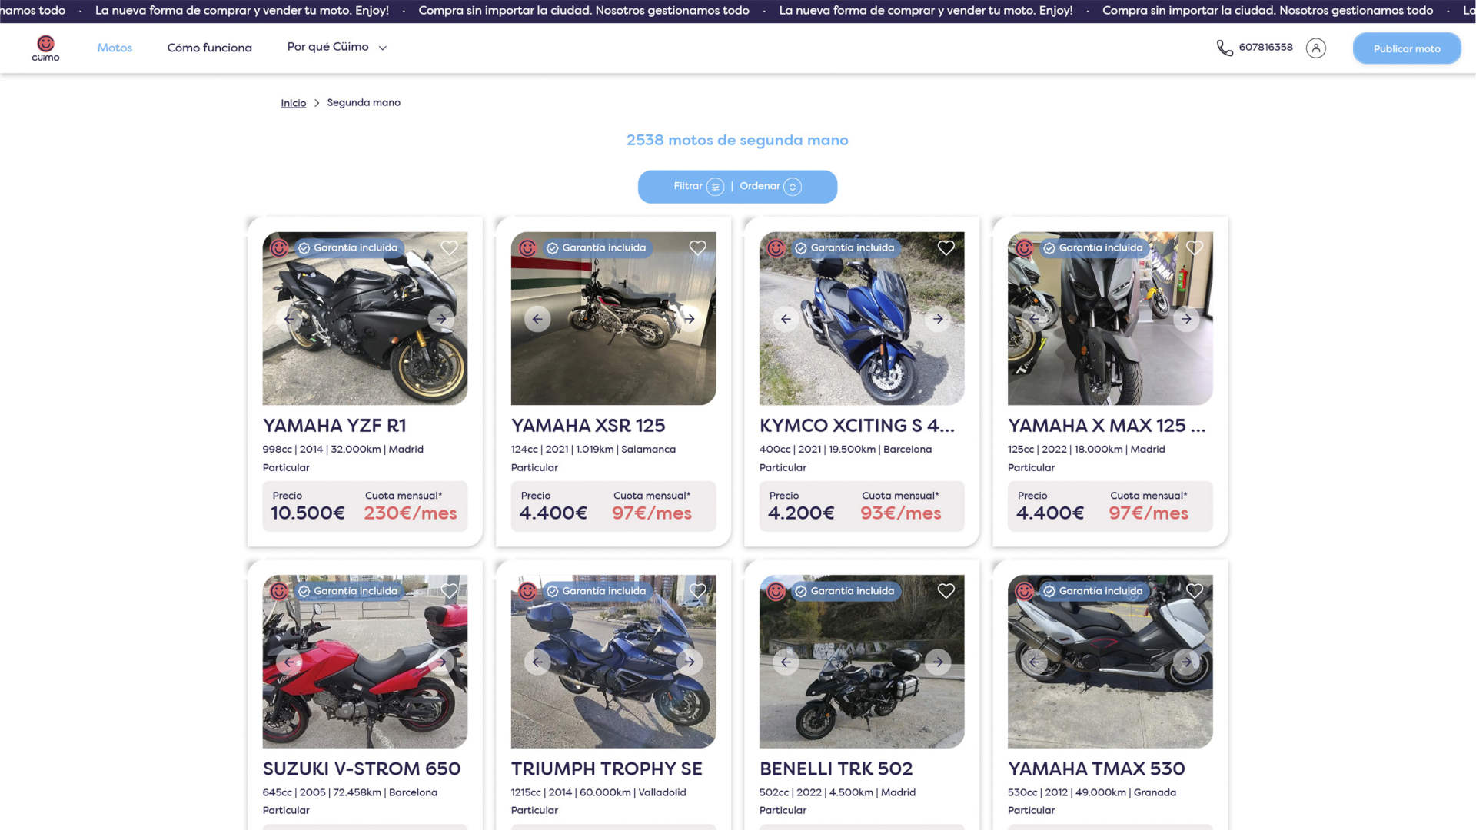Image resolution: width=1476 pixels, height=830 pixels.
Task: Show previous photo of Yamaha X Max 125
Action: tap(1034, 318)
